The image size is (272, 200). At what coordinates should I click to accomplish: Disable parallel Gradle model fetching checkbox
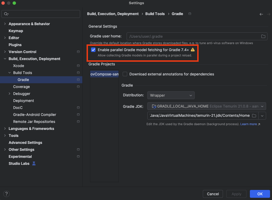click(93, 50)
